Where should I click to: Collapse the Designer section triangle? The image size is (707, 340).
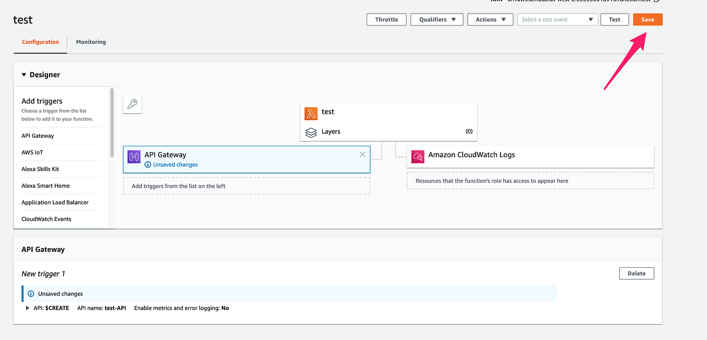24,75
